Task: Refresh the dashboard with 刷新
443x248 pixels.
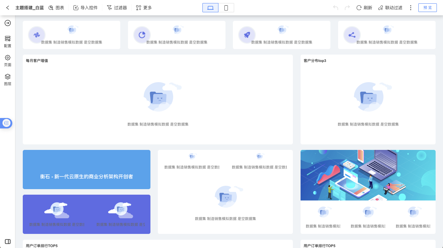Action: (x=364, y=8)
